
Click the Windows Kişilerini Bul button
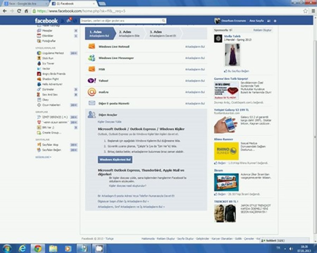coord(115,160)
